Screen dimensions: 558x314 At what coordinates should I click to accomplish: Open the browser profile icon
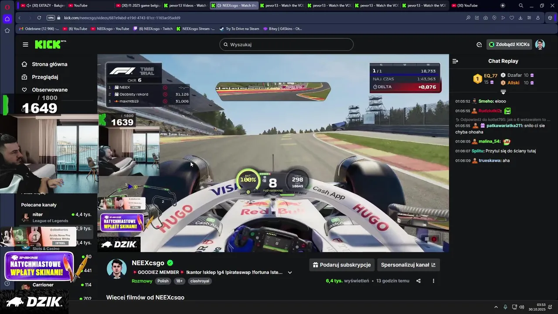(538, 18)
